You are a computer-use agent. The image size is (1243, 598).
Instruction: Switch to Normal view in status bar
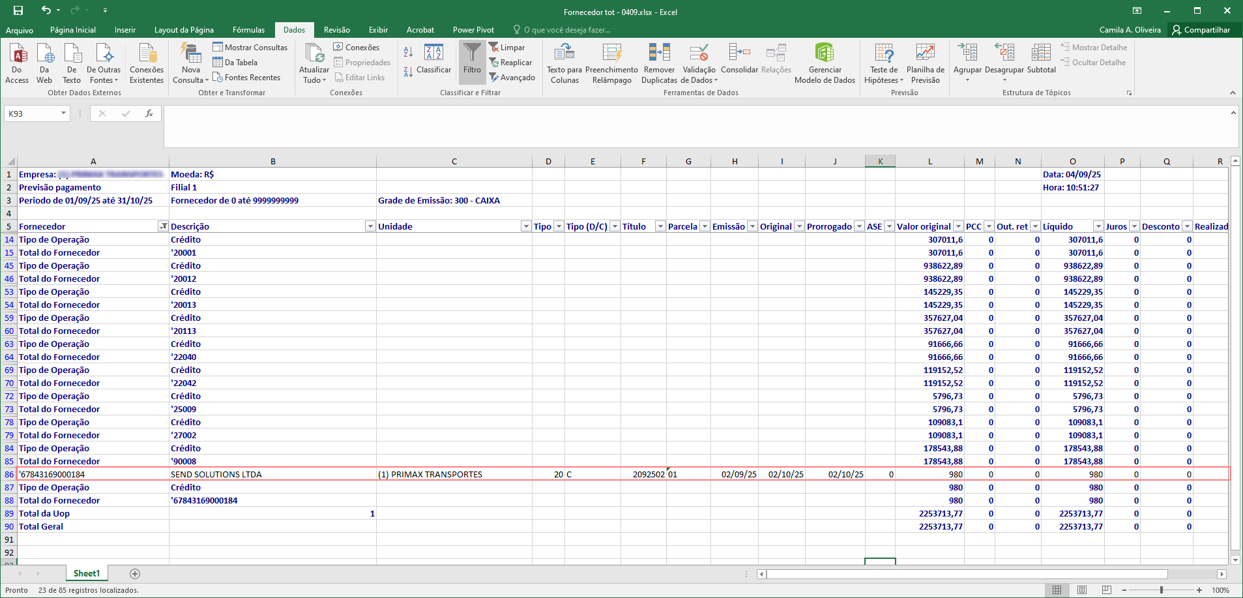pyautogui.click(x=1057, y=590)
